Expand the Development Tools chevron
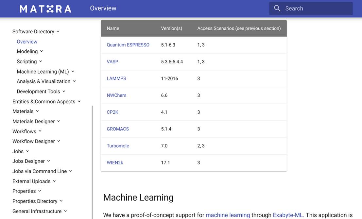This screenshot has height=219, width=362. click(x=64, y=92)
